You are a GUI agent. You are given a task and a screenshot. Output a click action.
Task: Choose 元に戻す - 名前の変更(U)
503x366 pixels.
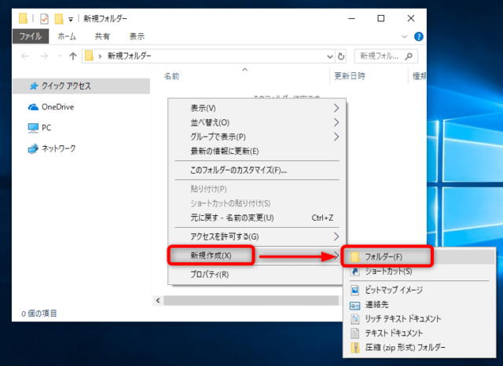[257, 218]
